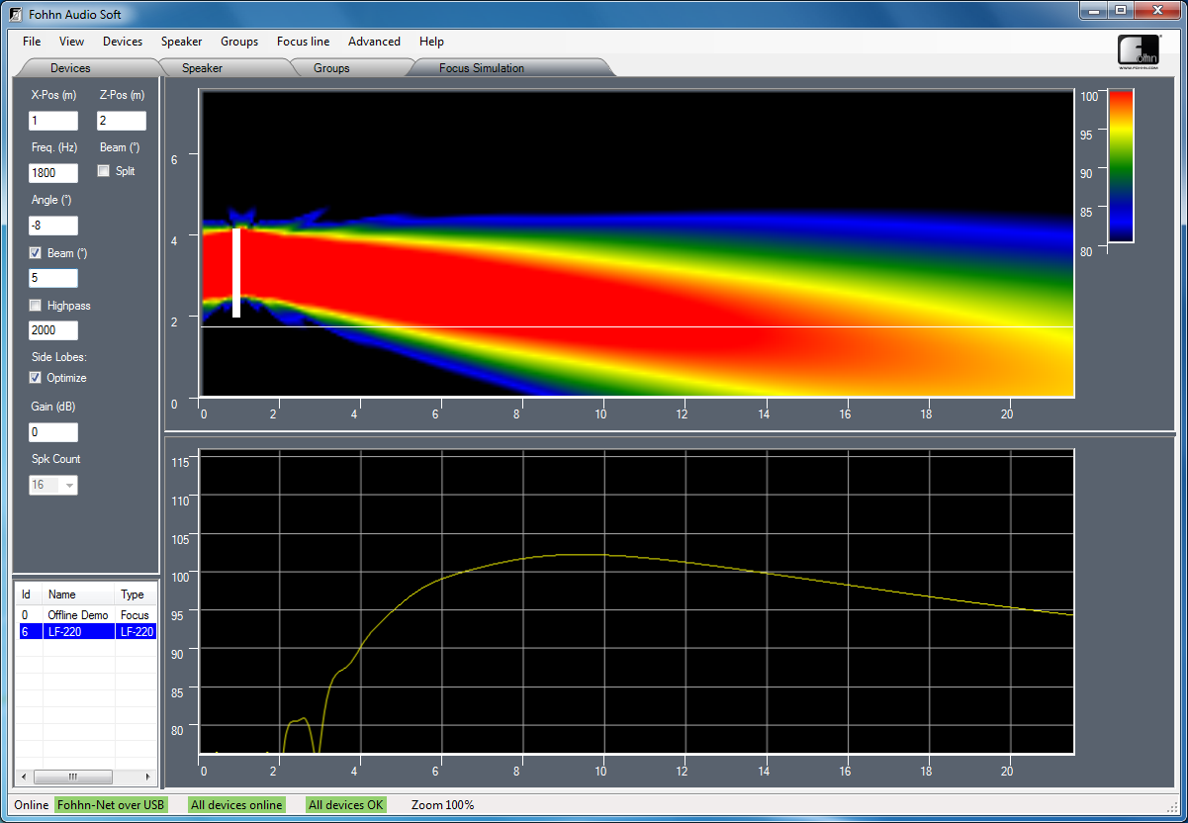Click the white horizontal focus line in the heatmap
1188x823 pixels.
637,326
